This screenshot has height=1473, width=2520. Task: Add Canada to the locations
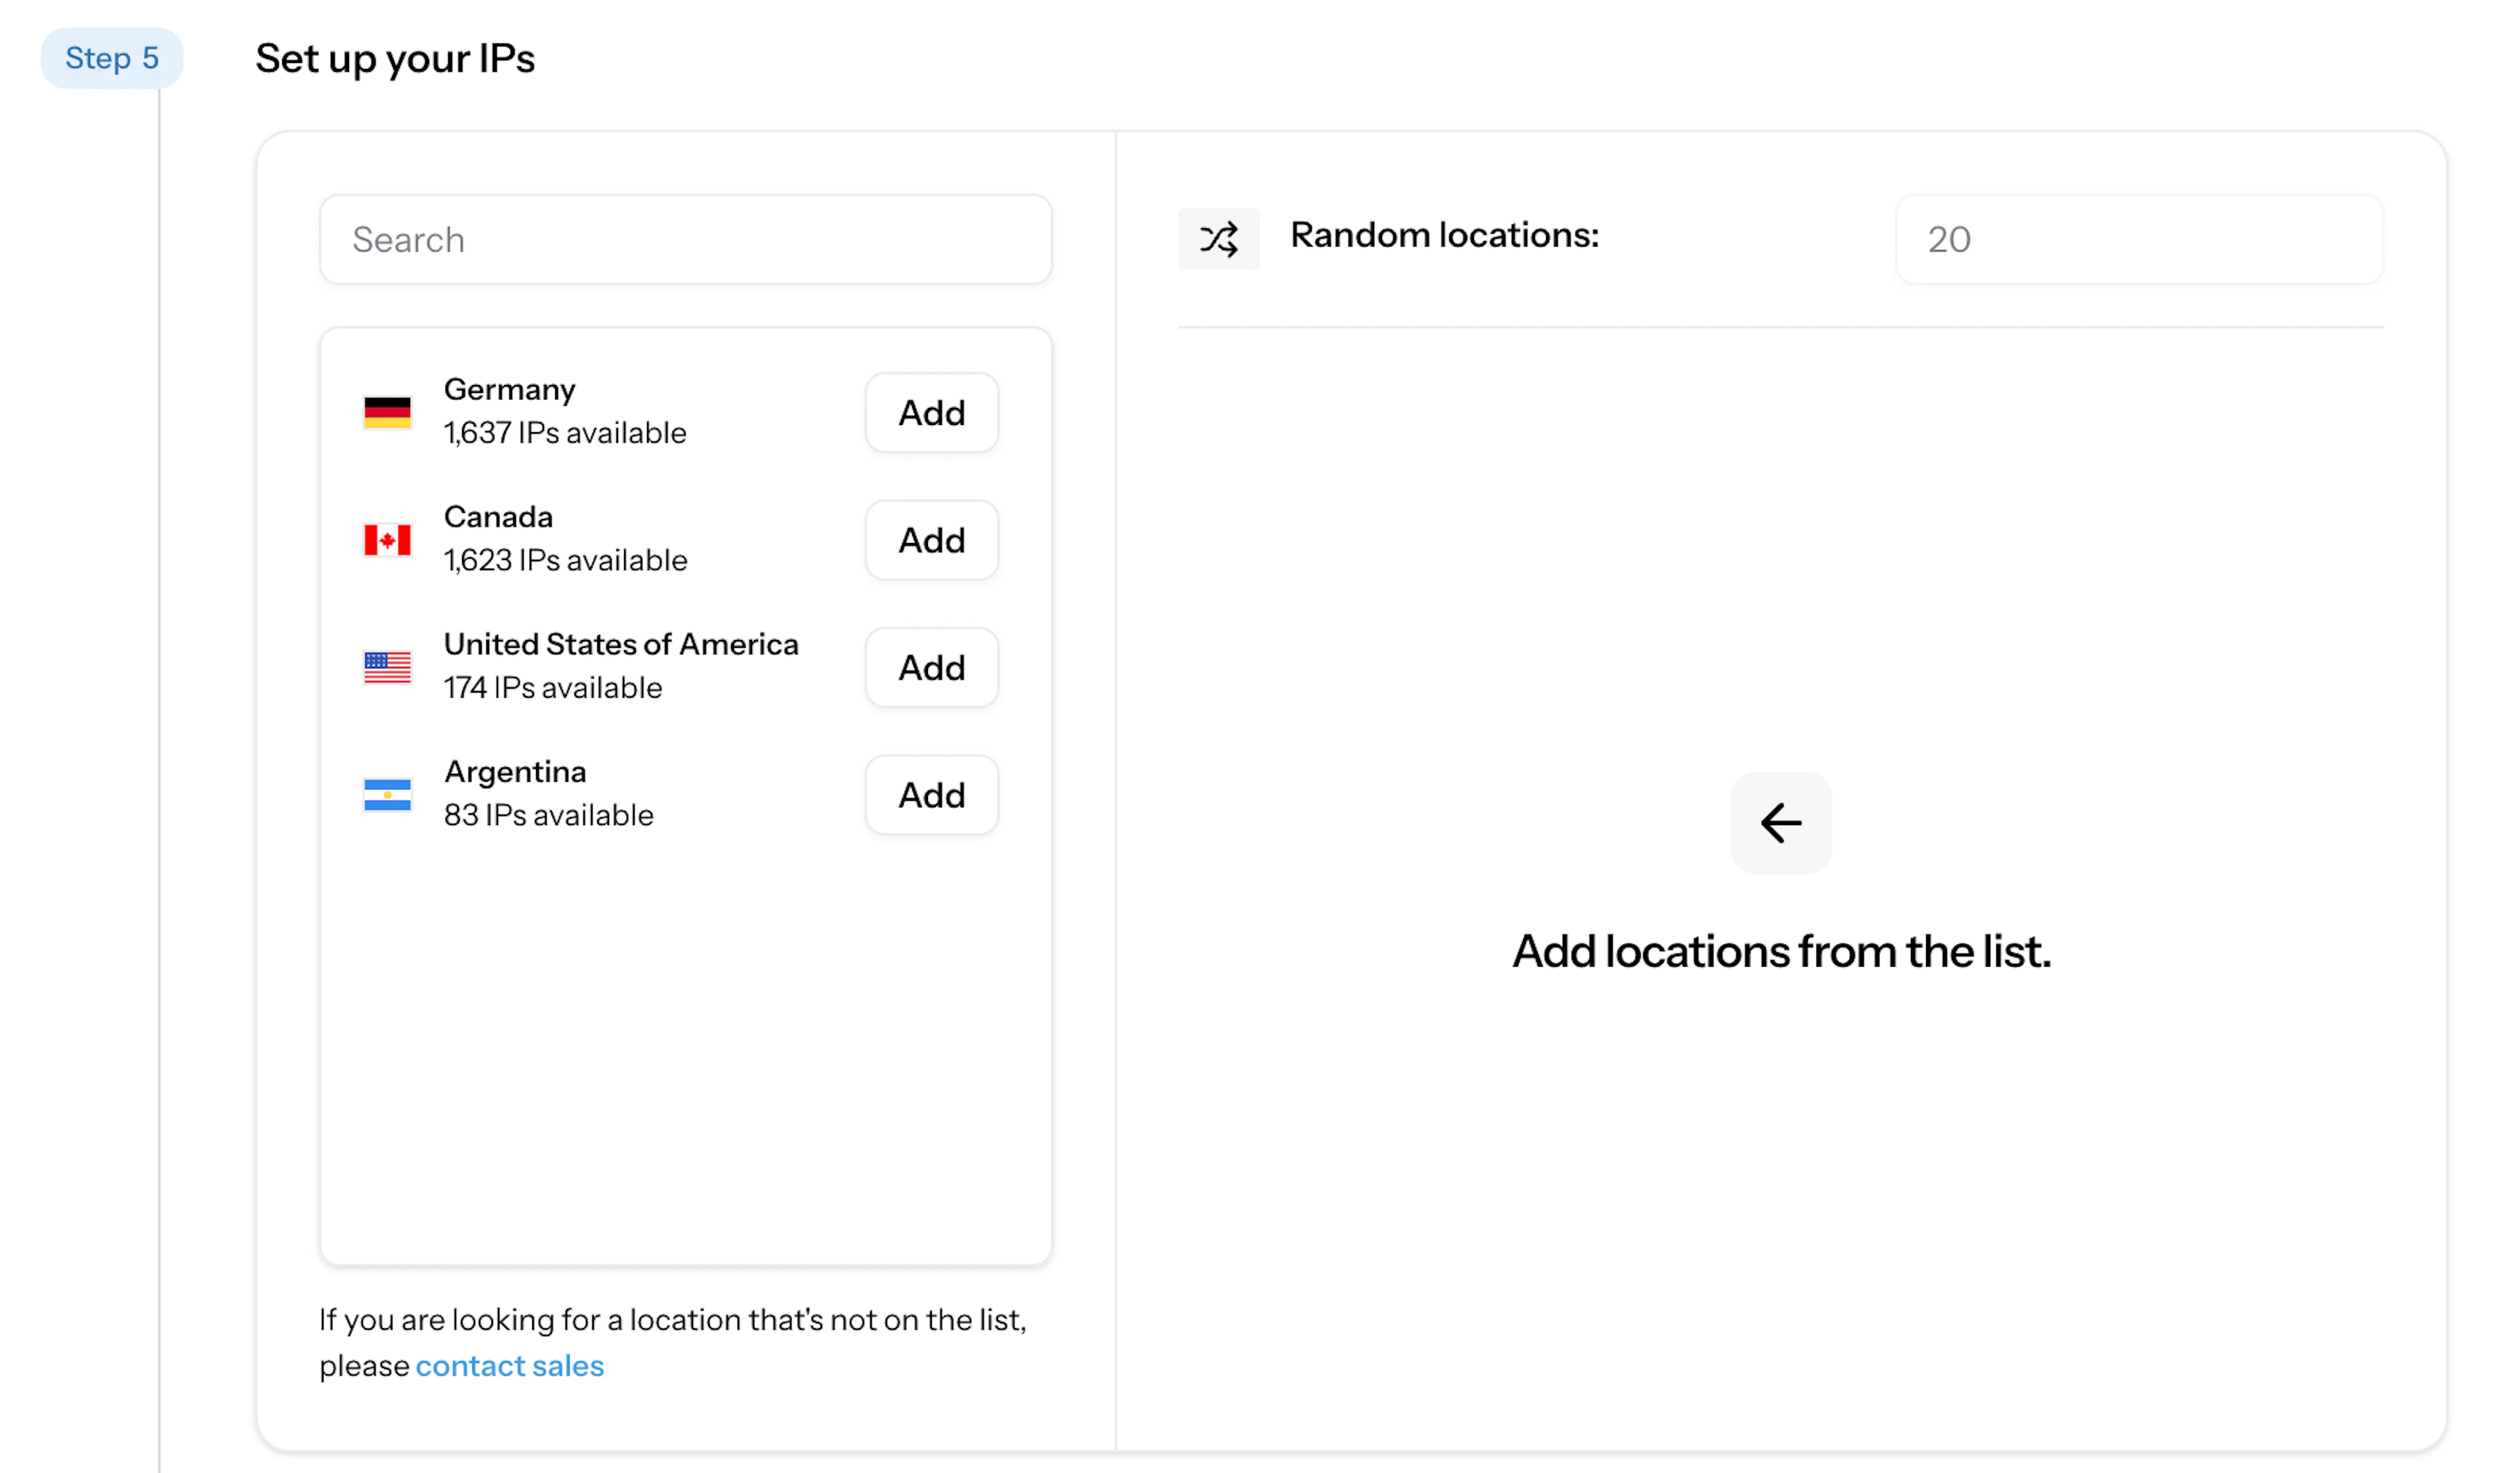(931, 540)
